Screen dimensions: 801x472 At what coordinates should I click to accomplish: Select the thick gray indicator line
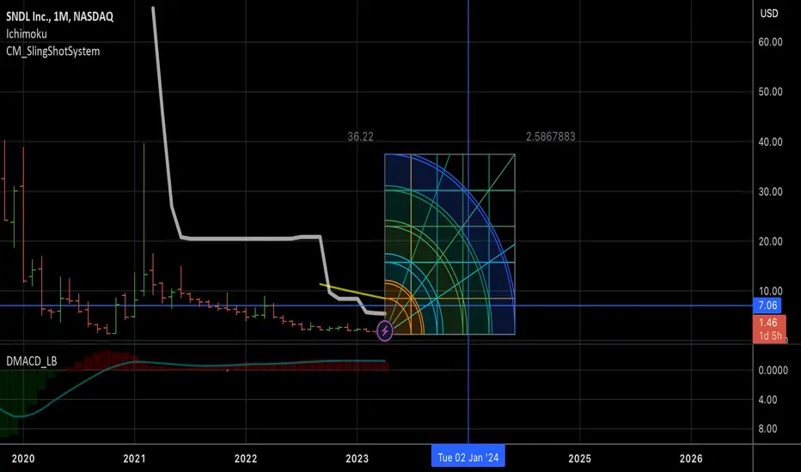pos(245,239)
